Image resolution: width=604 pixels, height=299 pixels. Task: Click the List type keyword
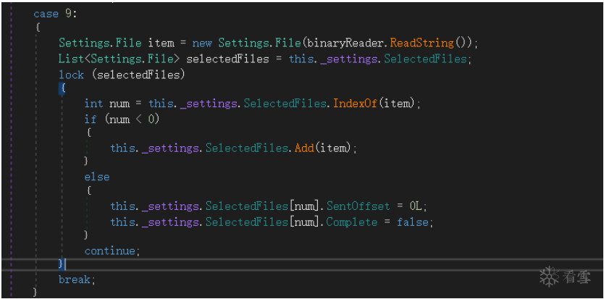(x=71, y=59)
